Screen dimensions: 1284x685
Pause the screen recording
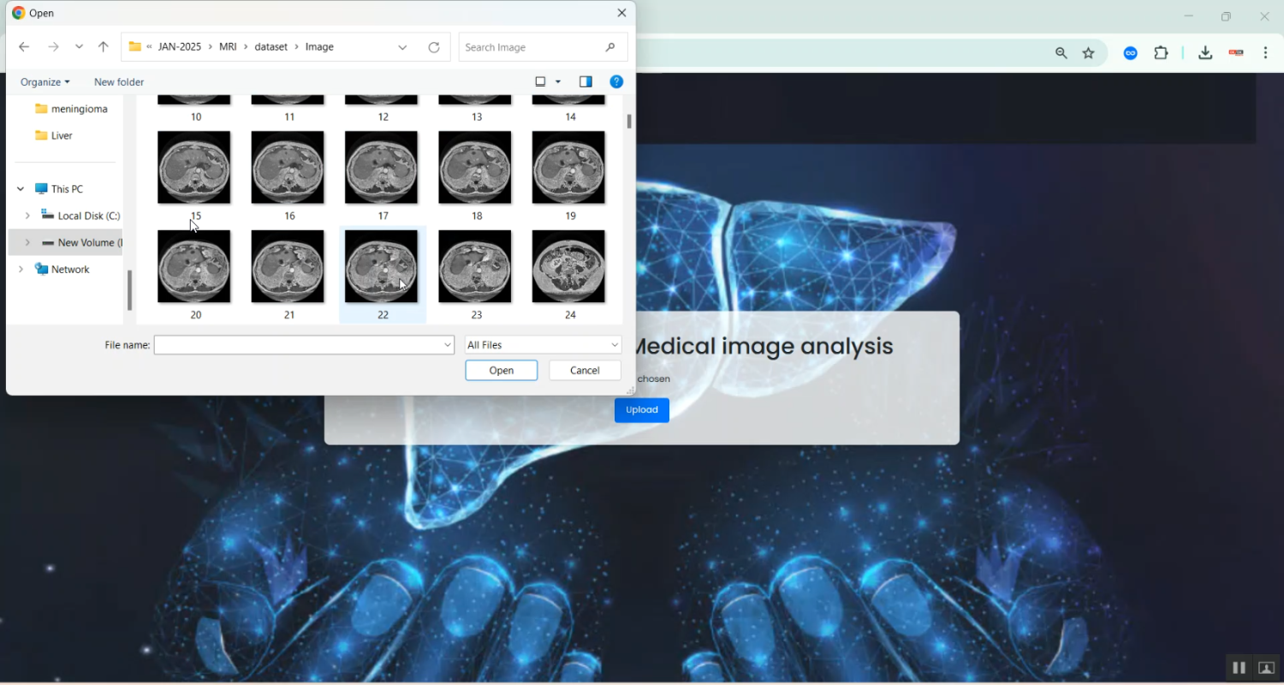(1239, 668)
